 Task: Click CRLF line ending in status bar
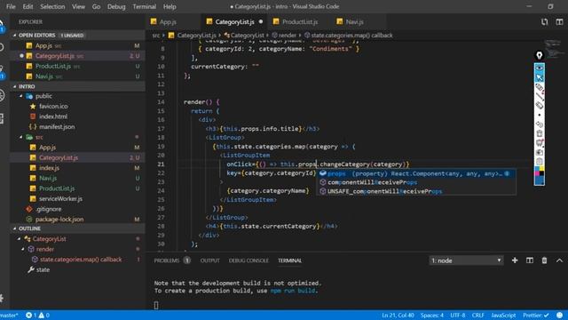coord(477,316)
